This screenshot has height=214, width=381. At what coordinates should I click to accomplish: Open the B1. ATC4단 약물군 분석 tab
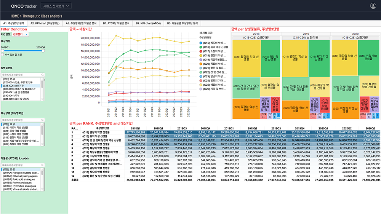click(x=116, y=23)
